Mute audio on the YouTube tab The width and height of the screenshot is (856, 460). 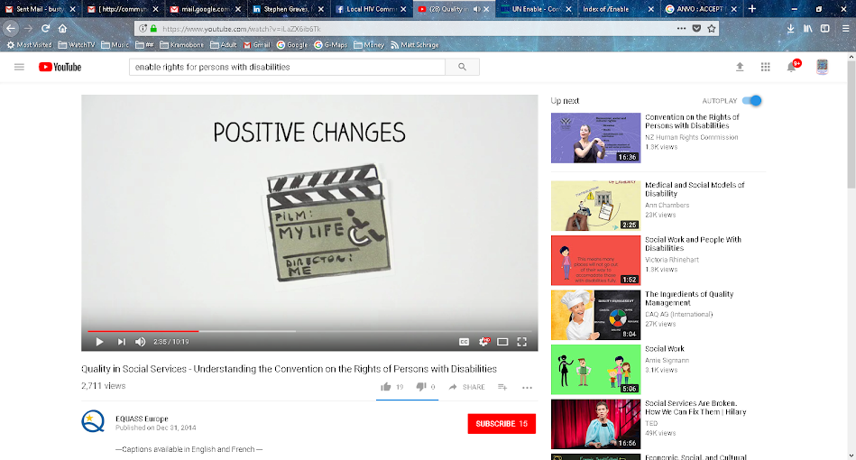pyautogui.click(x=476, y=9)
